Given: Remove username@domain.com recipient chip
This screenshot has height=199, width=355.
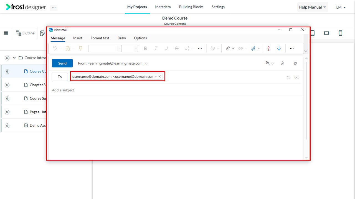Looking at the screenshot, I should point(160,77).
